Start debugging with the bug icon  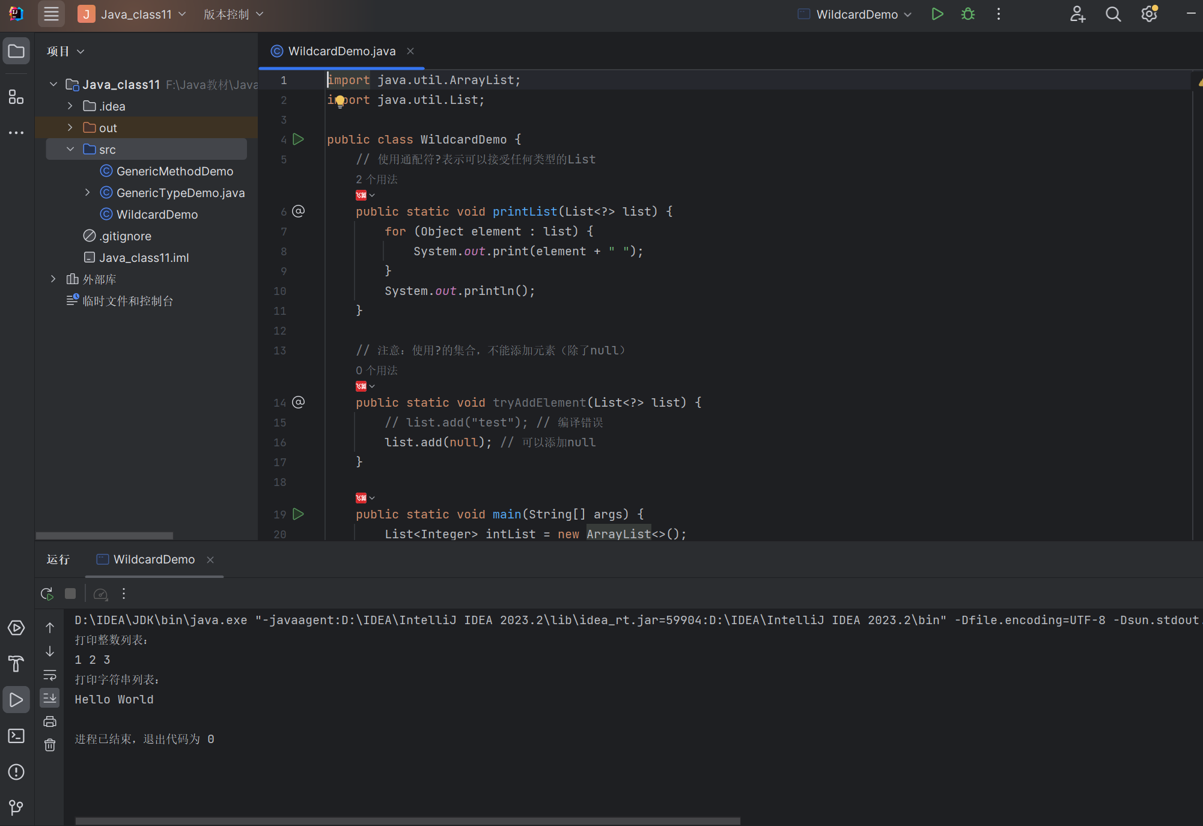click(x=967, y=14)
